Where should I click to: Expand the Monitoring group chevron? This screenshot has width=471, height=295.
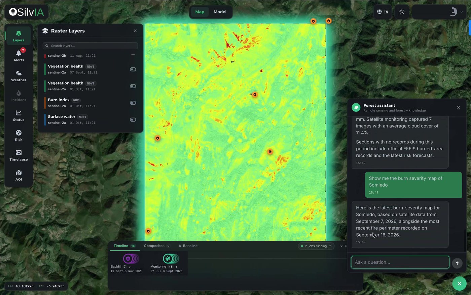(x=176, y=267)
